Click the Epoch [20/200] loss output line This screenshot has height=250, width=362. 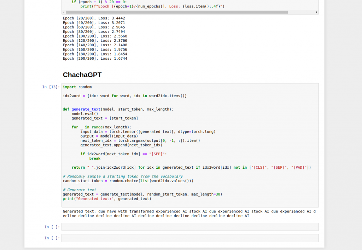coord(94,18)
